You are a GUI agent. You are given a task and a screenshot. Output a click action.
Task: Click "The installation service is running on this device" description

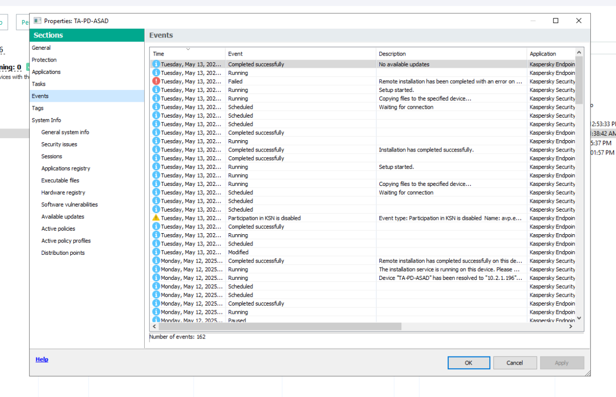(449, 269)
